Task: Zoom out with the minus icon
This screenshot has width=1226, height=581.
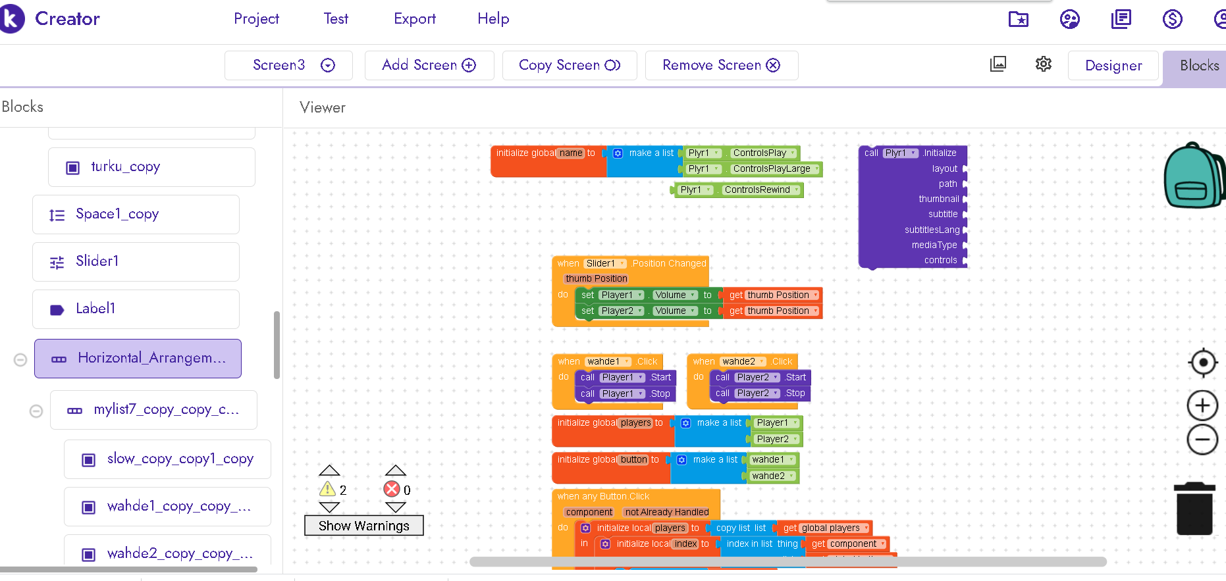Action: (x=1202, y=440)
